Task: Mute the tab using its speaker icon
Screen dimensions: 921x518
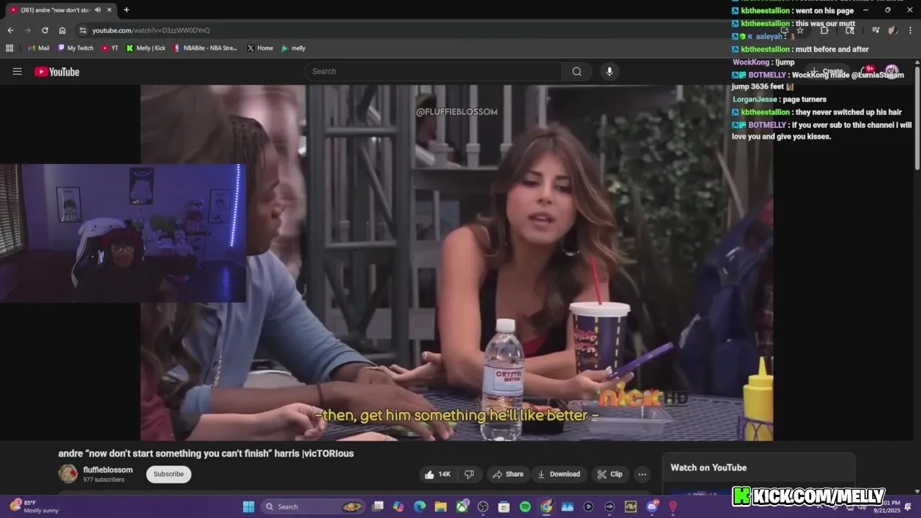Action: click(x=97, y=10)
